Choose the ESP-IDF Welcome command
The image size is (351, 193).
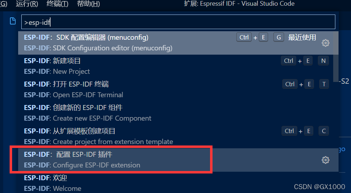(178, 183)
